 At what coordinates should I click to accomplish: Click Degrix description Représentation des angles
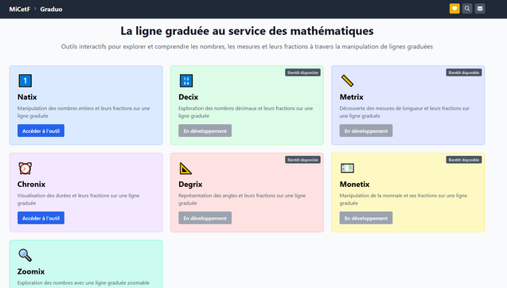tap(242, 200)
